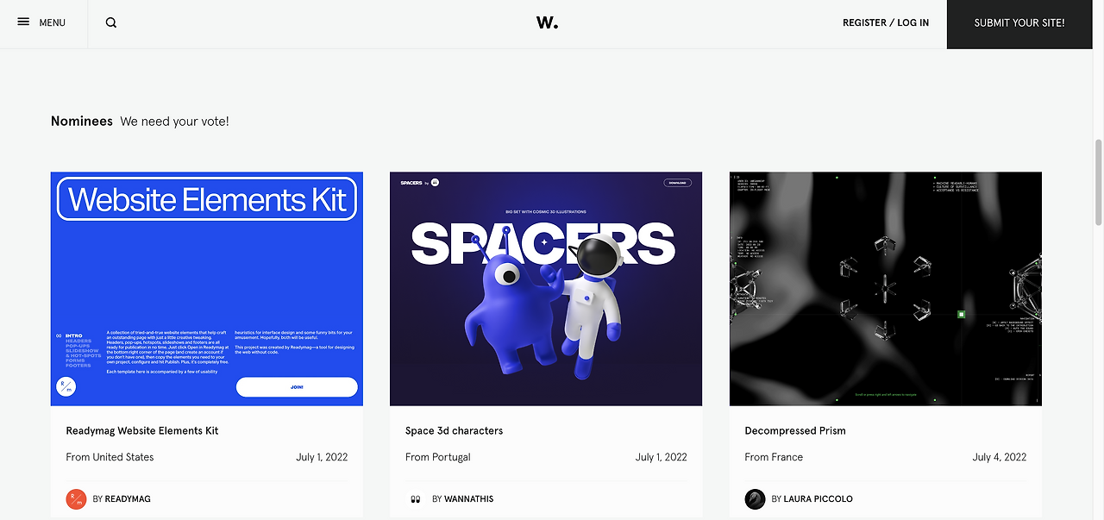Visit the LAURA PICCOLO author profile
The width and height of the screenshot is (1104, 520).
(x=818, y=499)
